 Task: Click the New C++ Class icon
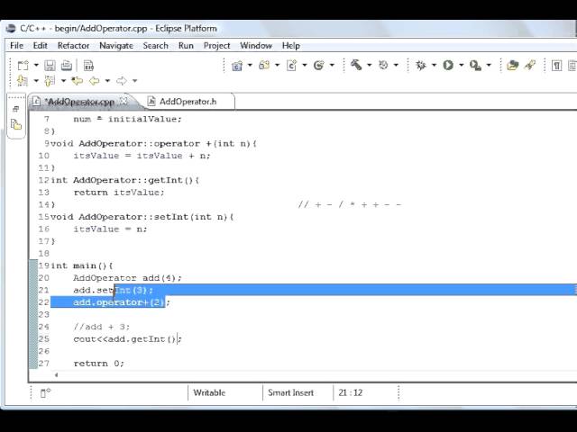(x=318, y=66)
